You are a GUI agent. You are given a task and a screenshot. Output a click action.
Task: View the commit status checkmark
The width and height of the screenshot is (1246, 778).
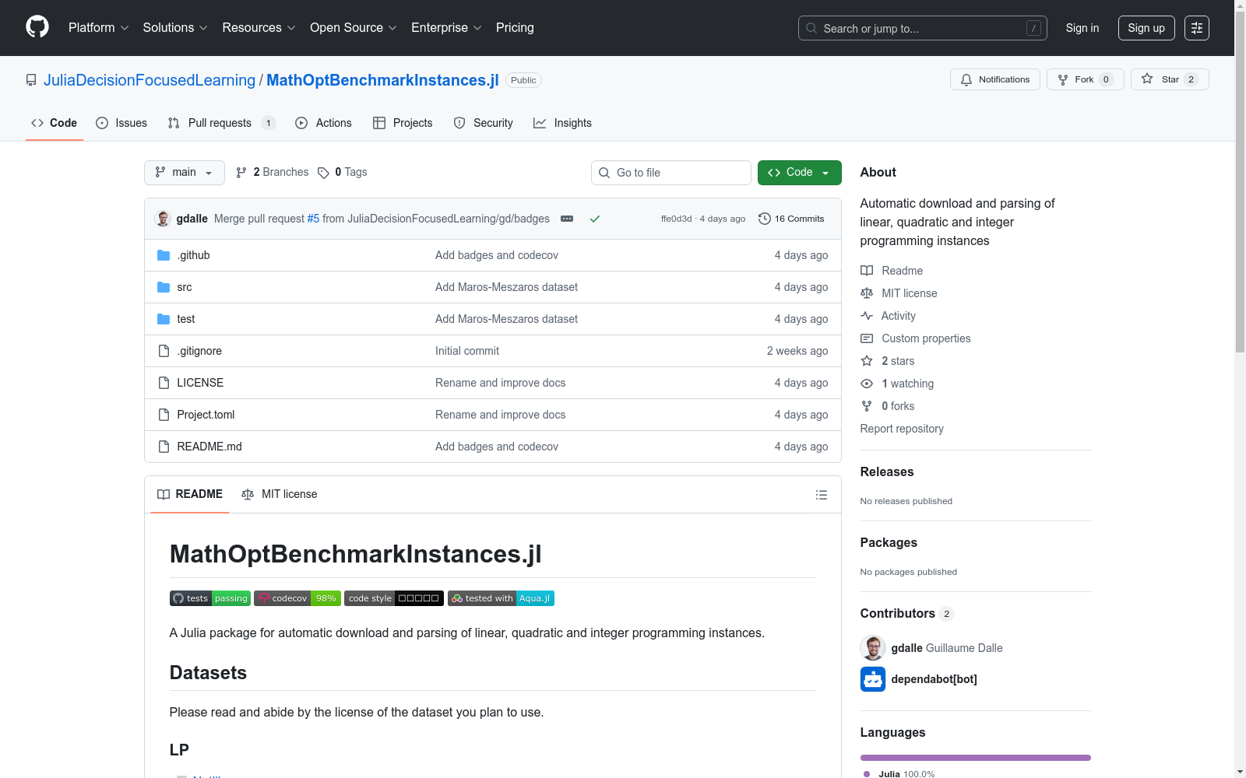595,219
